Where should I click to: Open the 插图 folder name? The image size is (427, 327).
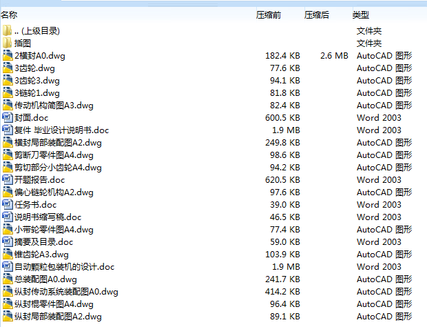[x=23, y=43]
